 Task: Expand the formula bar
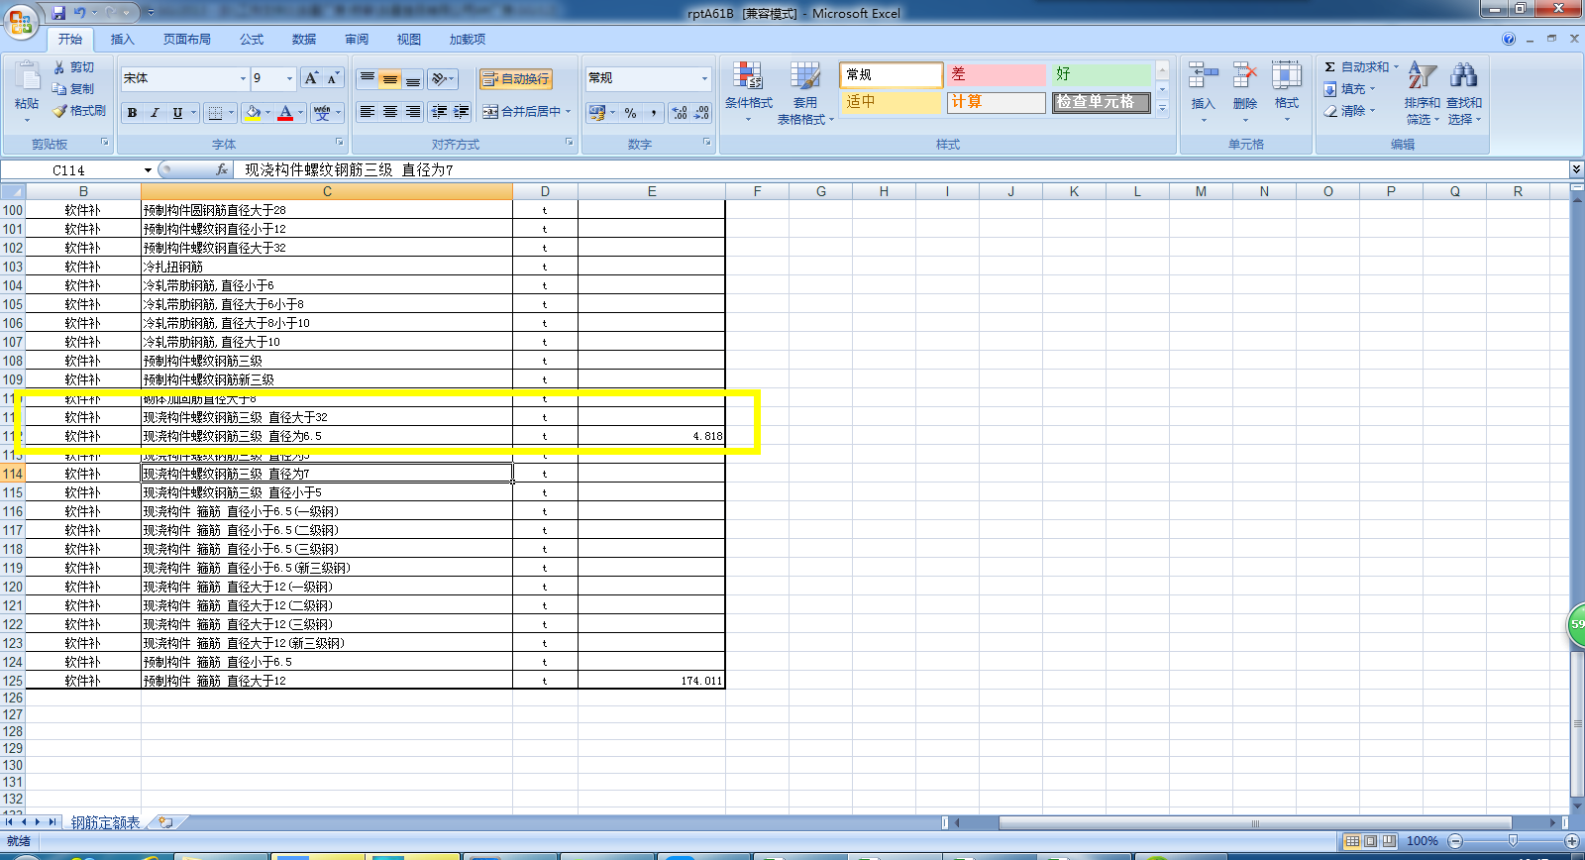point(1576,169)
